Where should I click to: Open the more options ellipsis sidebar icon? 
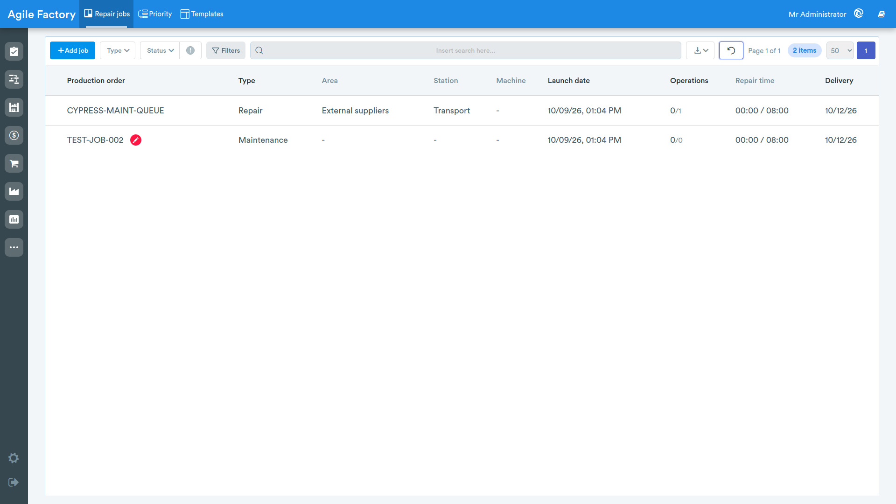click(14, 247)
